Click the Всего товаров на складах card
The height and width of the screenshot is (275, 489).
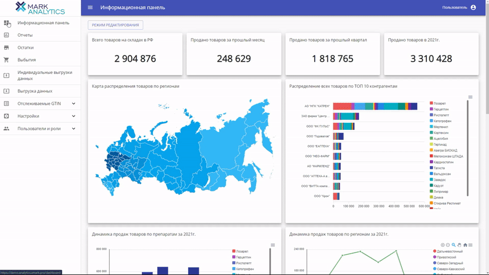coord(135,54)
